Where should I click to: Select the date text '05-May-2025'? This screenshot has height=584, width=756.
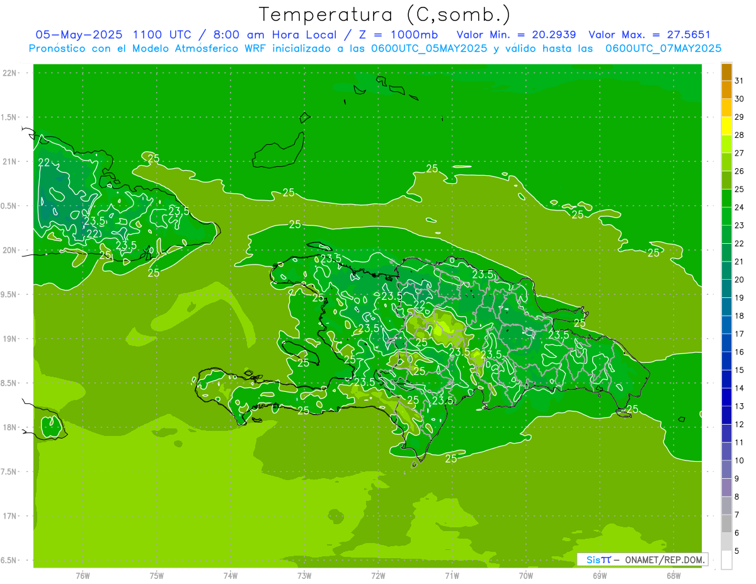coord(79,35)
